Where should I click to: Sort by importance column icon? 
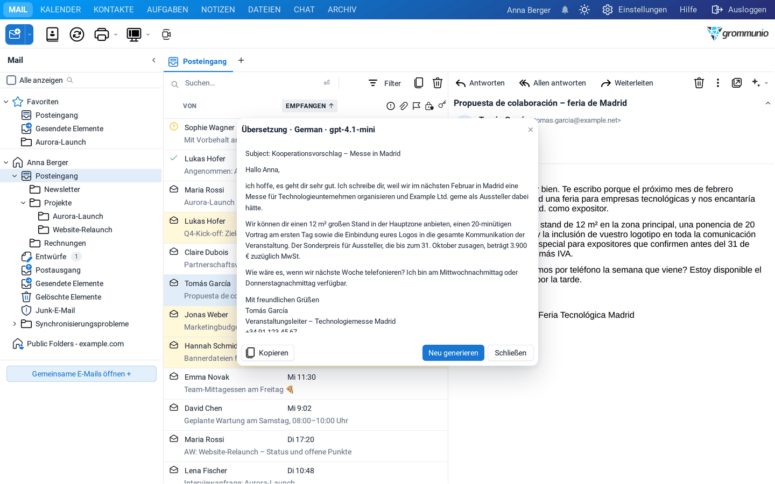pos(391,106)
